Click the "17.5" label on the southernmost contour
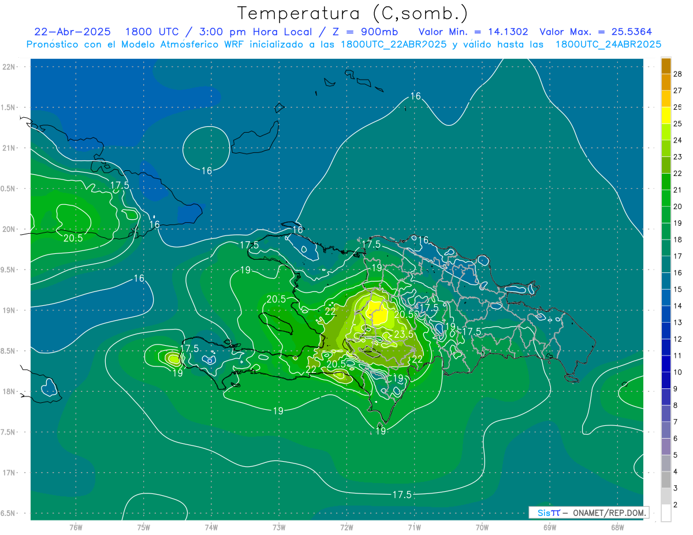693x535 pixels. (x=401, y=495)
